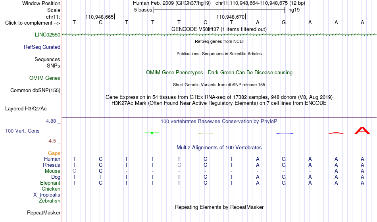
Task: Click the 5 bases scale bar
Action: 219,10
